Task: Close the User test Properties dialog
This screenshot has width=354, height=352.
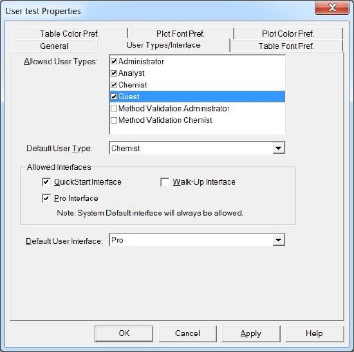Action: point(332,8)
